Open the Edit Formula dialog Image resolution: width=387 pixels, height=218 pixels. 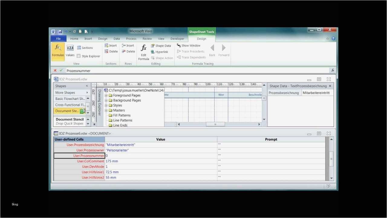coord(144,52)
